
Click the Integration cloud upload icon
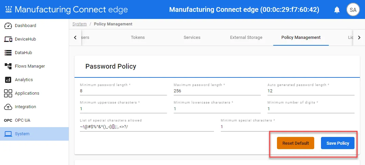point(8,107)
